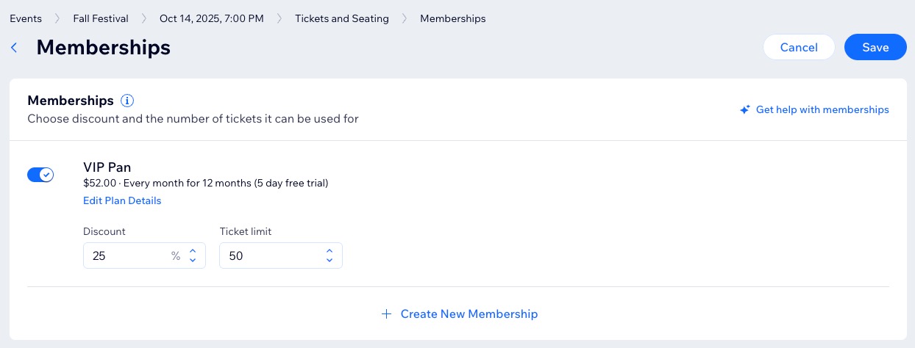The width and height of the screenshot is (915, 348).
Task: Increase the Discount value with up arrow
Action: tap(193, 251)
